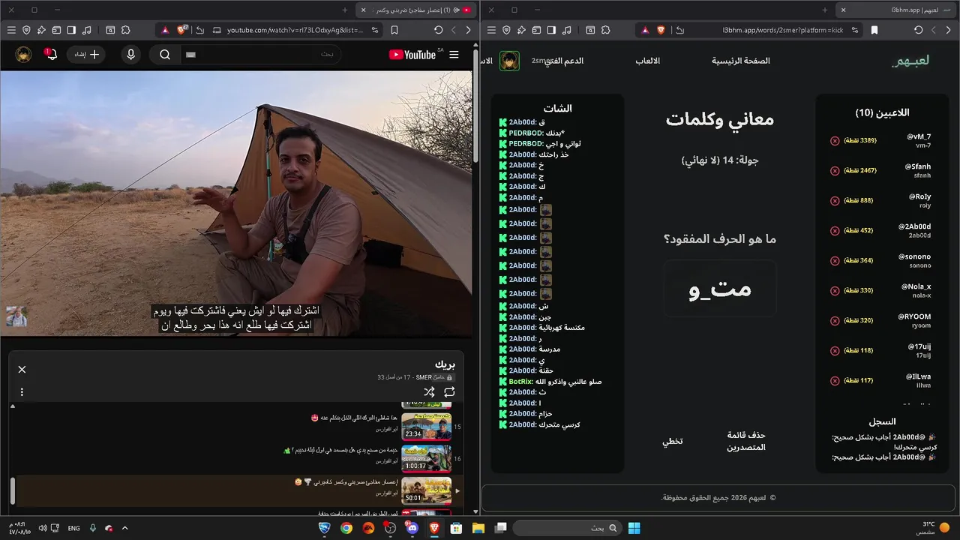Close the YouTube tab
The height and width of the screenshot is (540, 960).
tap(364, 10)
